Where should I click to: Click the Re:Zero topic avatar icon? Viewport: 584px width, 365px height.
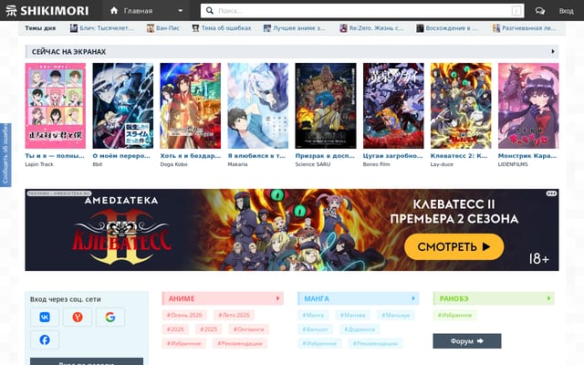tap(343, 28)
